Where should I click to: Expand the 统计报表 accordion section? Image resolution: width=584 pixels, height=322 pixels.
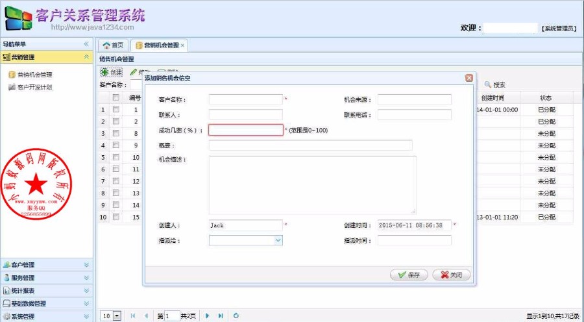point(86,290)
